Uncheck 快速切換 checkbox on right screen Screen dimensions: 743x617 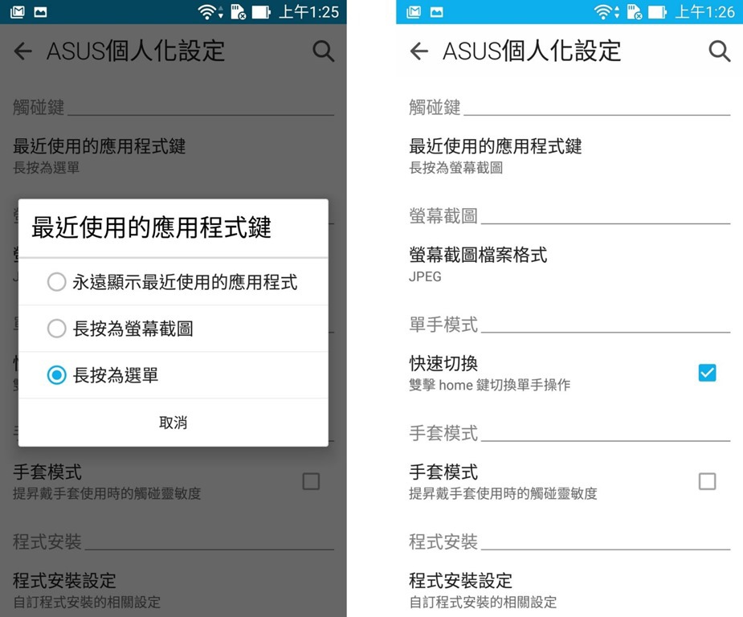(707, 373)
